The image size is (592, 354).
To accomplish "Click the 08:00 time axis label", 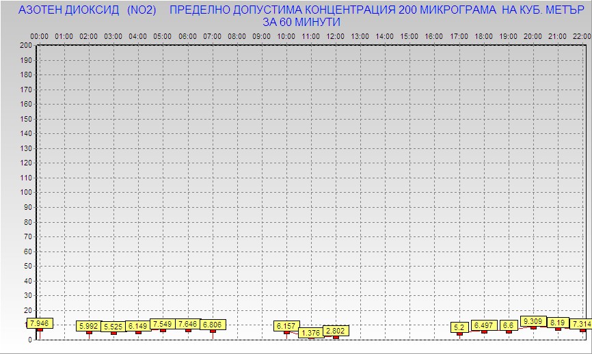I will (237, 36).
